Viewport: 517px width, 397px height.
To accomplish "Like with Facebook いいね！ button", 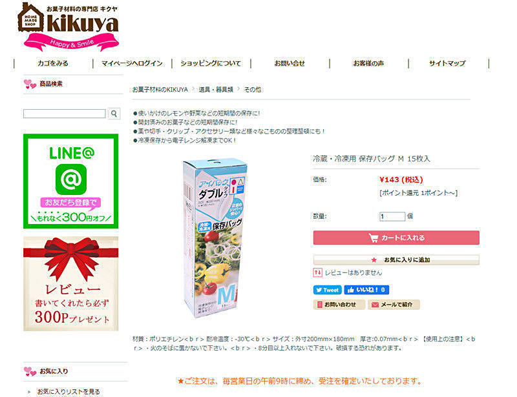I will click(x=366, y=290).
